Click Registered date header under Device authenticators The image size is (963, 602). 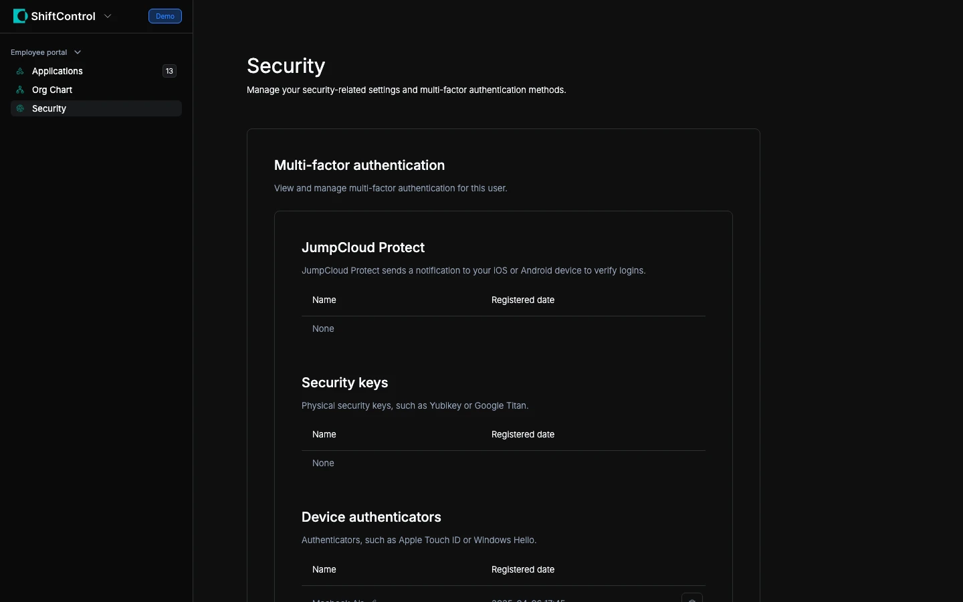523,570
